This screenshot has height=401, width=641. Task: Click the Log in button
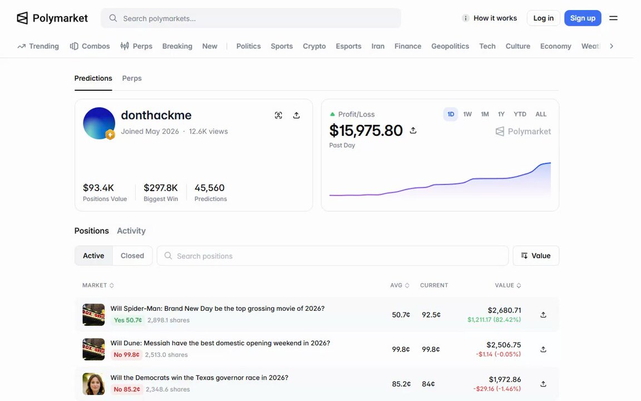(x=543, y=18)
